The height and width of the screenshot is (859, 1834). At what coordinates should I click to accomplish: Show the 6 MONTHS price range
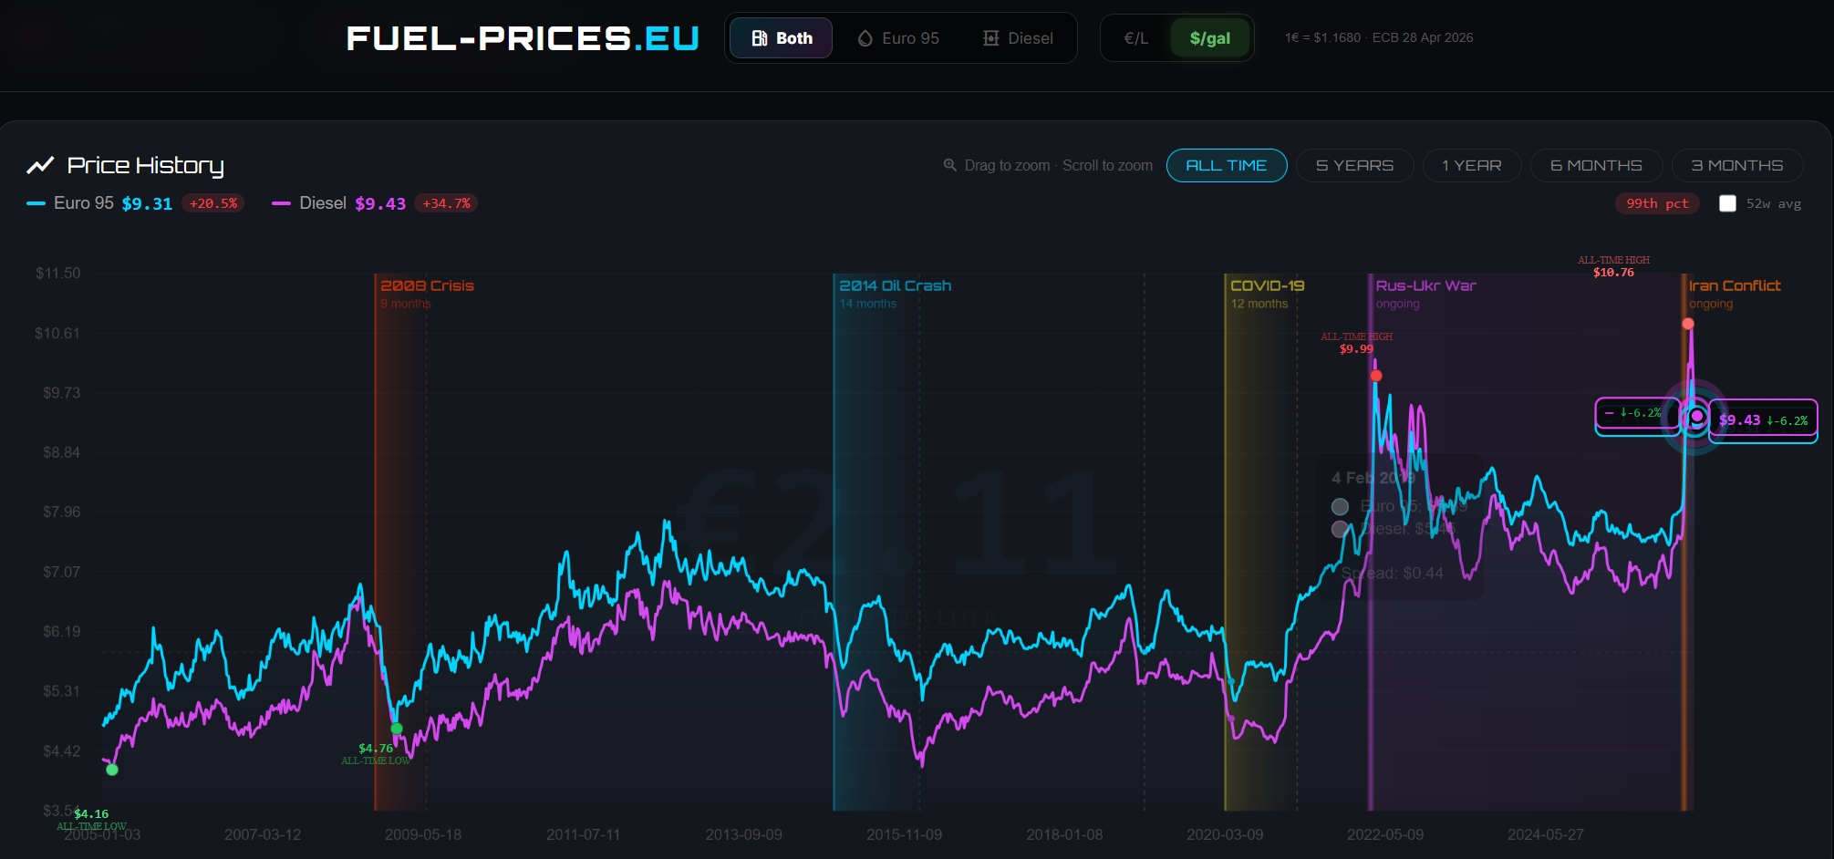[1597, 165]
